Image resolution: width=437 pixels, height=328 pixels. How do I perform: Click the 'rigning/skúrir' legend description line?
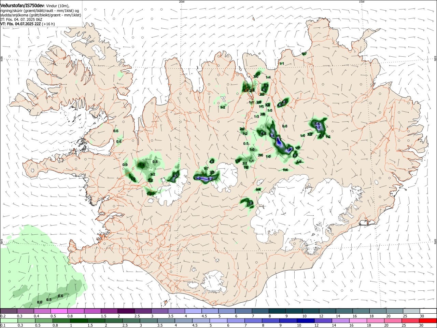(40, 10)
